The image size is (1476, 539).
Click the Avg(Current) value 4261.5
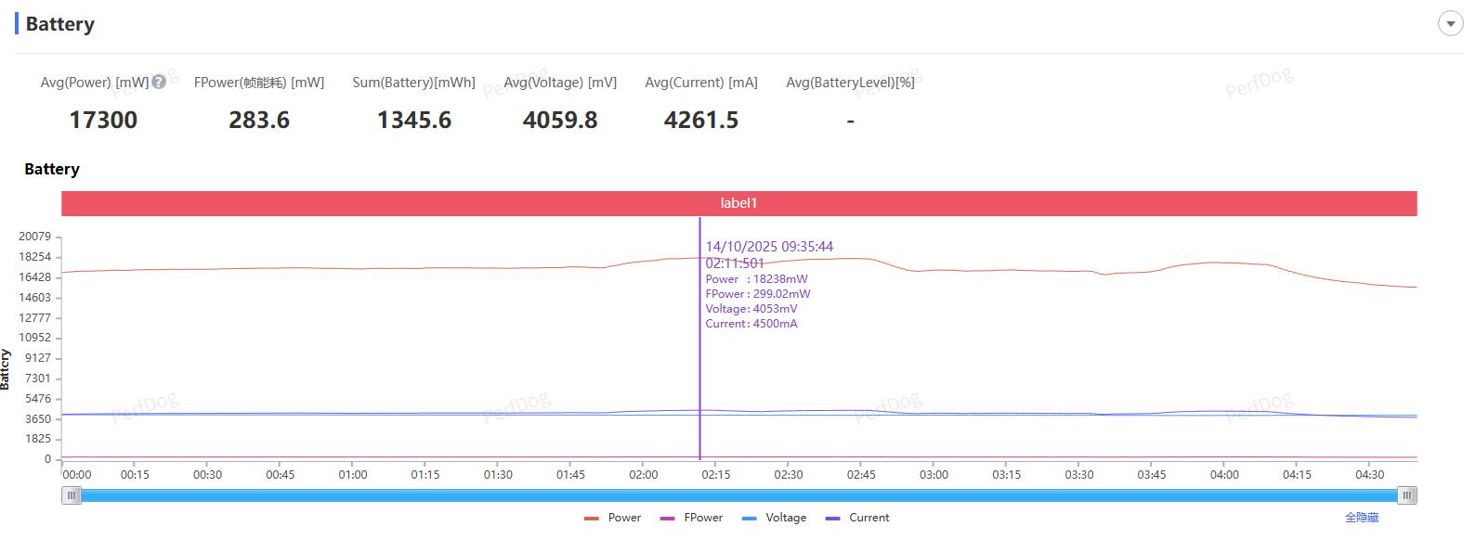[701, 120]
